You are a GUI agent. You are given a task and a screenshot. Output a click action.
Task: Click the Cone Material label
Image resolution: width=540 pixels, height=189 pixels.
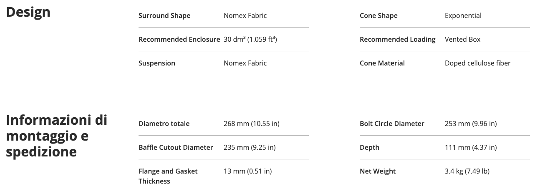pyautogui.click(x=382, y=63)
